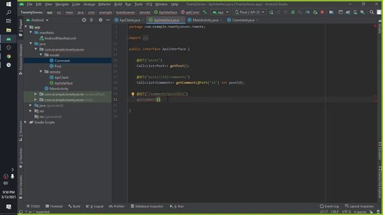
Task: Toggle the Favorites side tab
Action: tap(21, 158)
